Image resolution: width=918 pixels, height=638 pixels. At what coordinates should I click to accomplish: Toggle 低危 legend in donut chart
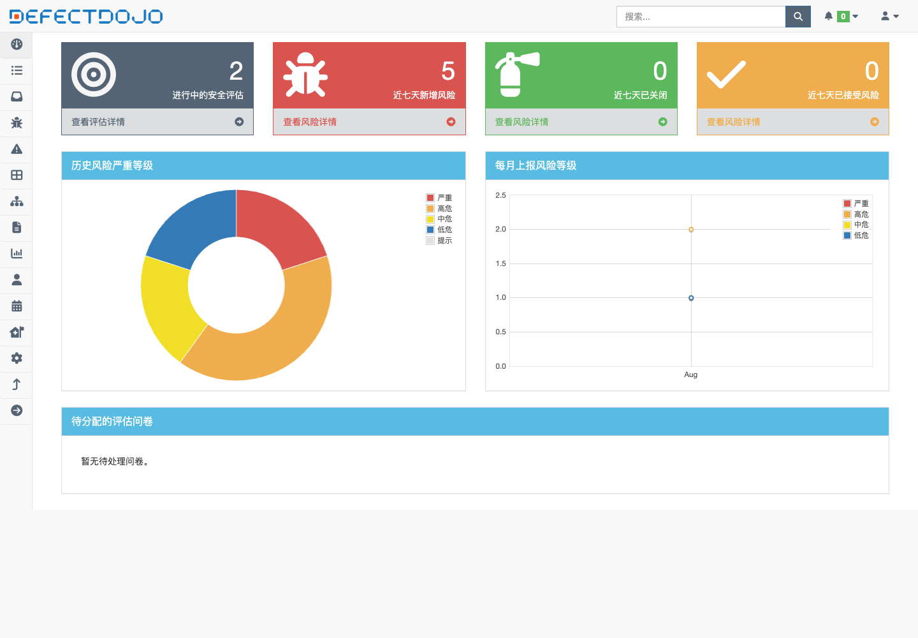pos(439,230)
